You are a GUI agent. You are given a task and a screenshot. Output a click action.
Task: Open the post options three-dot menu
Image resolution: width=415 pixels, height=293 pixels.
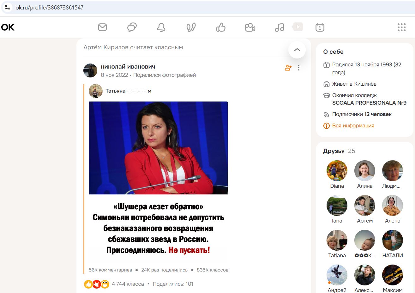click(298, 67)
